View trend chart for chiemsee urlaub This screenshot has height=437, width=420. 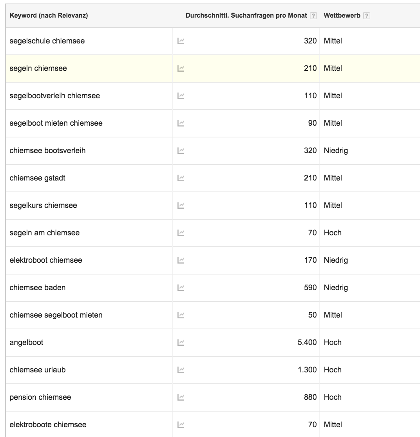coord(181,370)
